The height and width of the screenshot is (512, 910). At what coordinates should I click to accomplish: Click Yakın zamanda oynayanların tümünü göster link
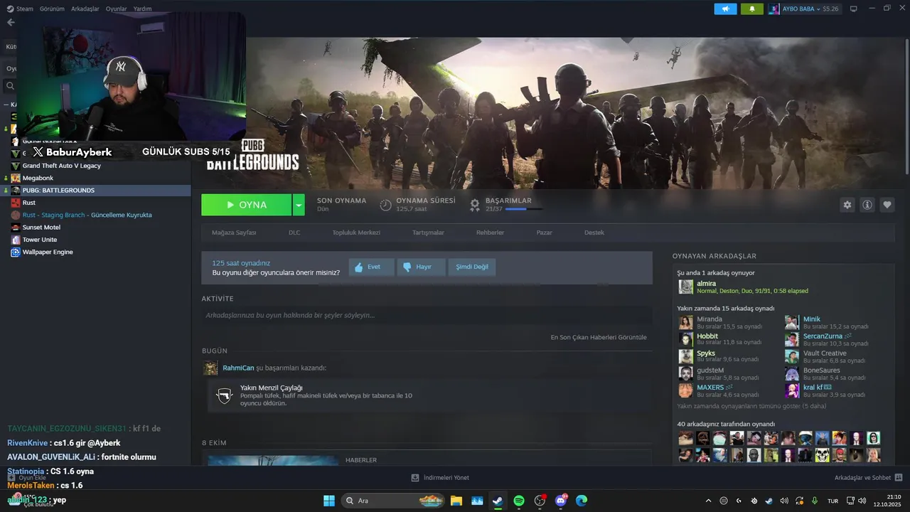pyautogui.click(x=751, y=406)
